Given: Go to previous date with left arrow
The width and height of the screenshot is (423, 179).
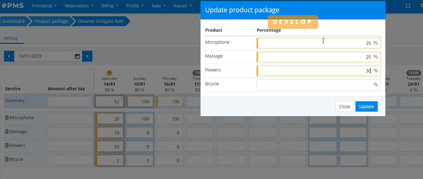Looking at the screenshot, I should pos(9,56).
